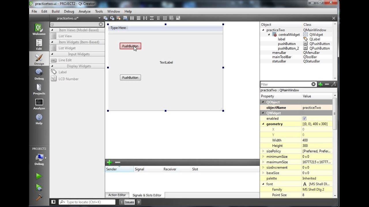Open the Tools menu

(x=99, y=11)
